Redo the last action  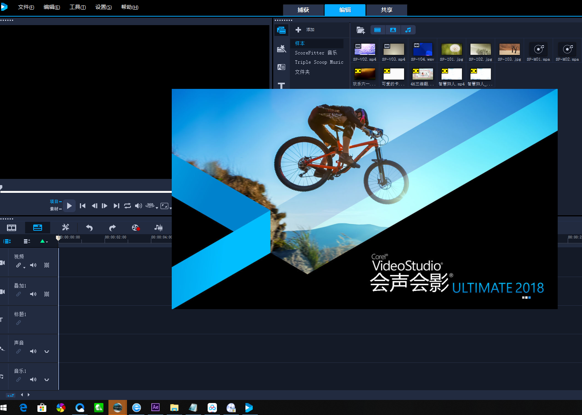(112, 228)
